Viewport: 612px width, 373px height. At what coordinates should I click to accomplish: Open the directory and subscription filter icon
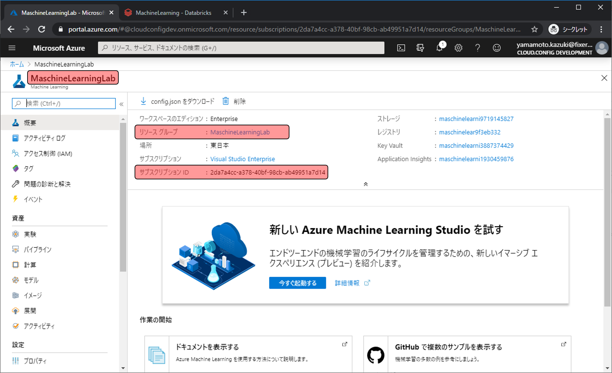(x=420, y=48)
